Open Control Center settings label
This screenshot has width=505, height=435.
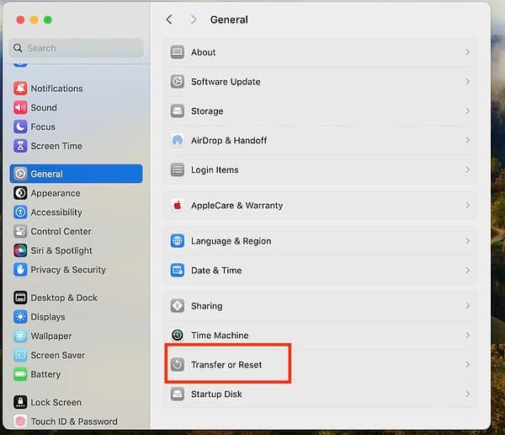point(61,231)
